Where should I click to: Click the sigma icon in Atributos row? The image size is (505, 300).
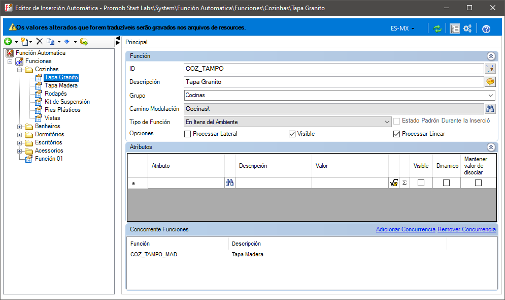[x=405, y=183]
